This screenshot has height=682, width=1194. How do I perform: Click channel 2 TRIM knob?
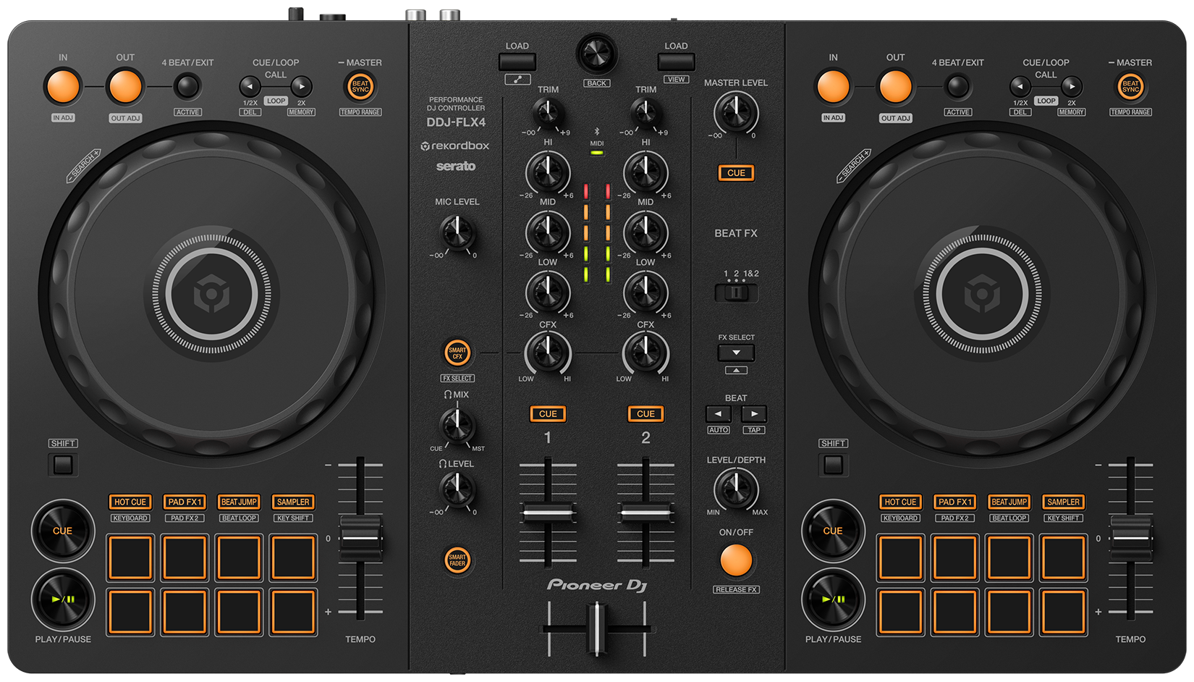[645, 113]
